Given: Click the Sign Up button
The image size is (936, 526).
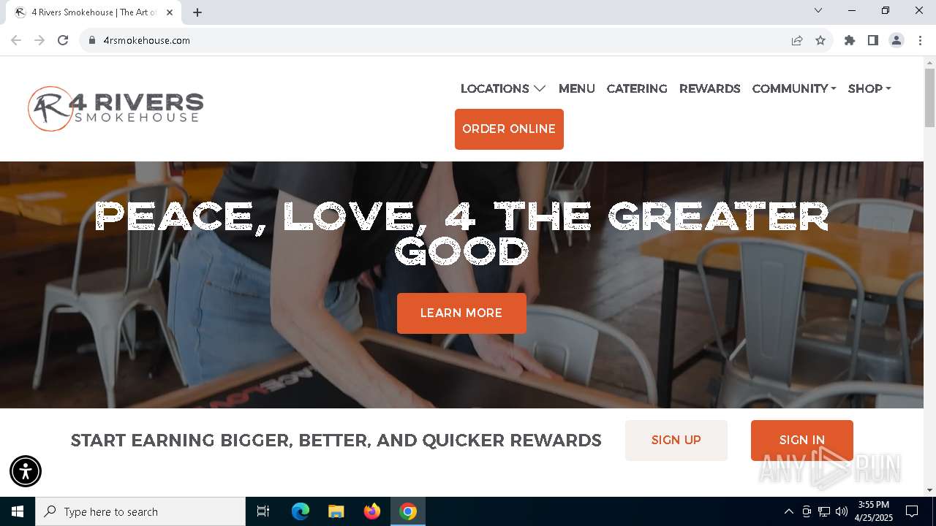Looking at the screenshot, I should (676, 441).
